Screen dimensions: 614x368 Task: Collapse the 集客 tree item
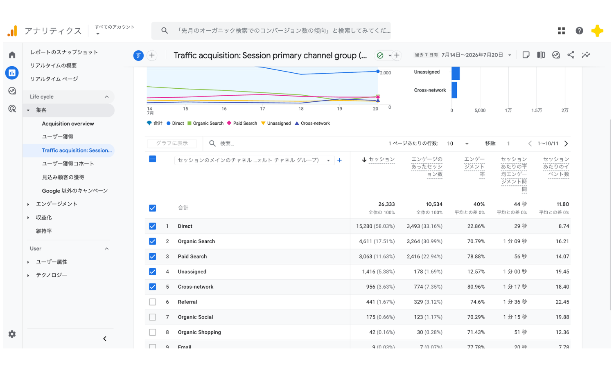tap(28, 110)
